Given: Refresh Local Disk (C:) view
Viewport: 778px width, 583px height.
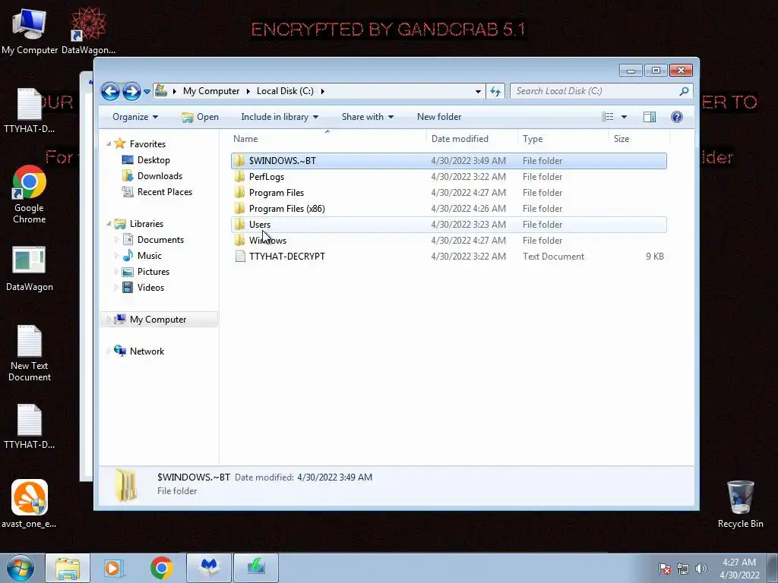Looking at the screenshot, I should pos(495,91).
